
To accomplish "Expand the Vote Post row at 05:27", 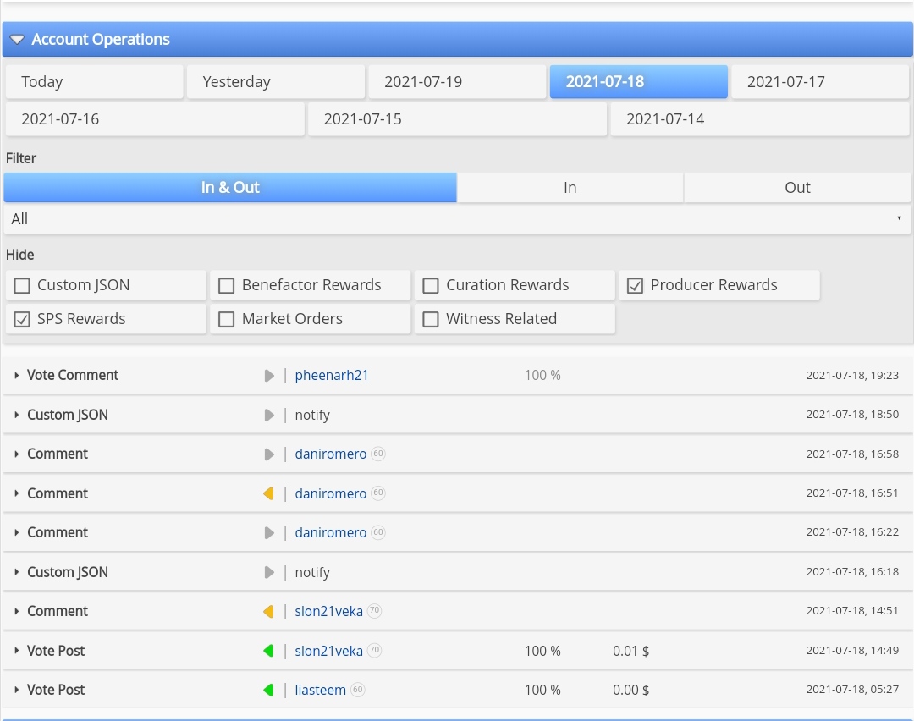I will pos(16,690).
